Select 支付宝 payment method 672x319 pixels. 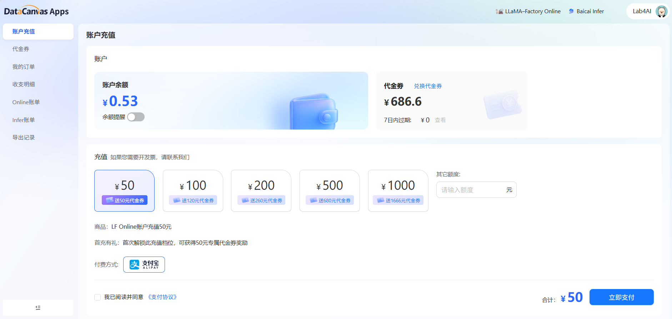pyautogui.click(x=144, y=264)
